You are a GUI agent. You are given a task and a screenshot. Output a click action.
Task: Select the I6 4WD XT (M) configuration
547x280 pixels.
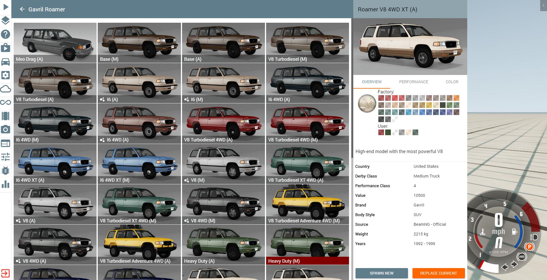click(139, 164)
